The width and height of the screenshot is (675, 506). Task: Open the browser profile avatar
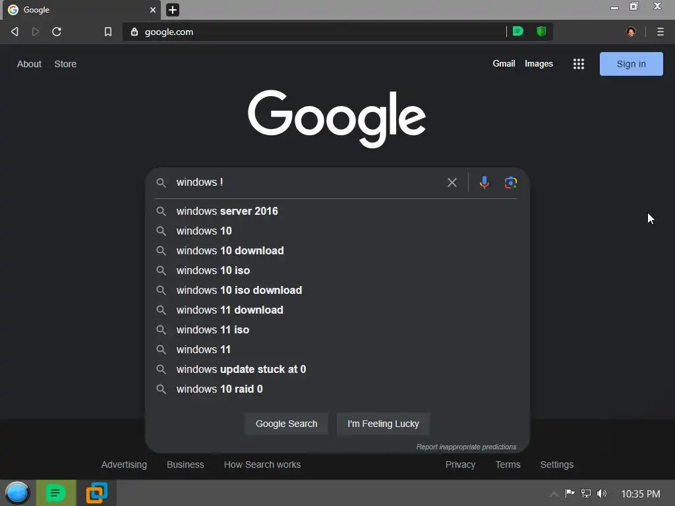[631, 32]
